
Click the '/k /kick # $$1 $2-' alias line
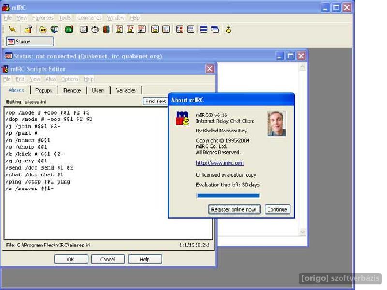34,154
